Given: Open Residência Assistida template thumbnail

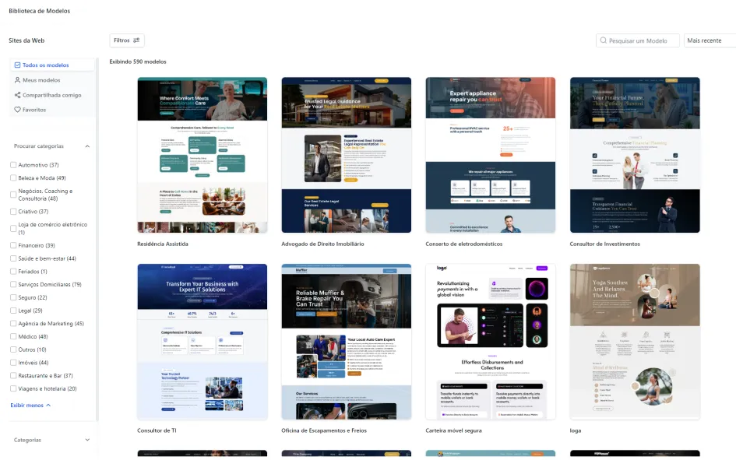Looking at the screenshot, I should pos(202,155).
